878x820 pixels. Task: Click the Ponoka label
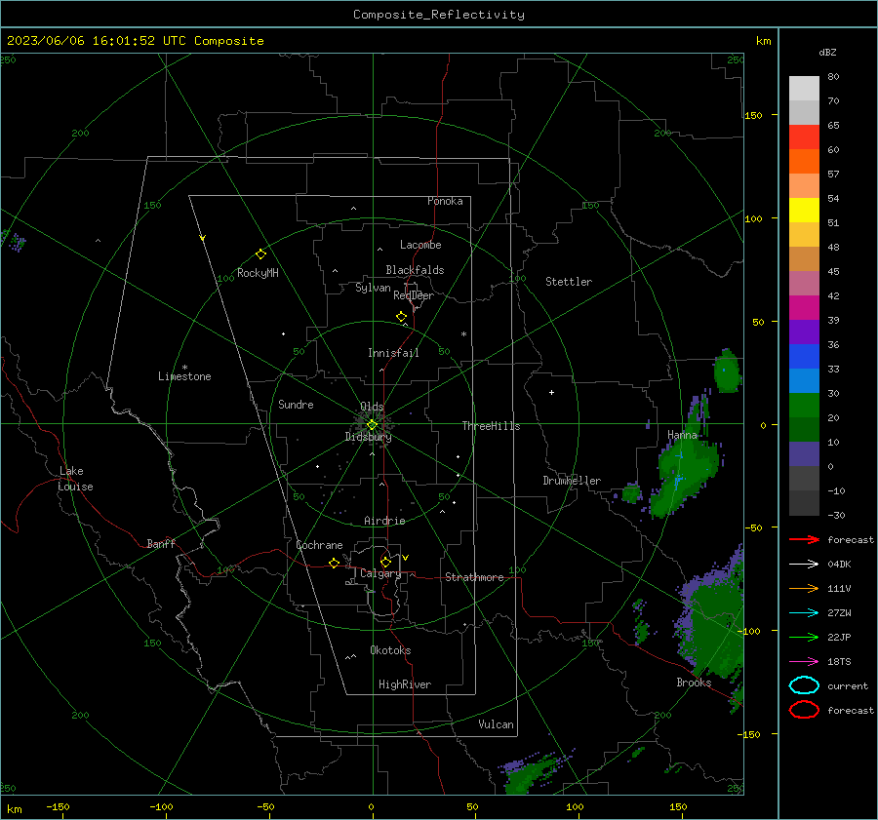[x=445, y=201]
